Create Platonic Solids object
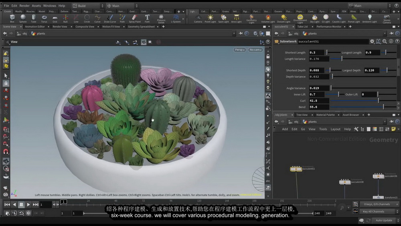The image size is (401, 226). click(x=161, y=19)
